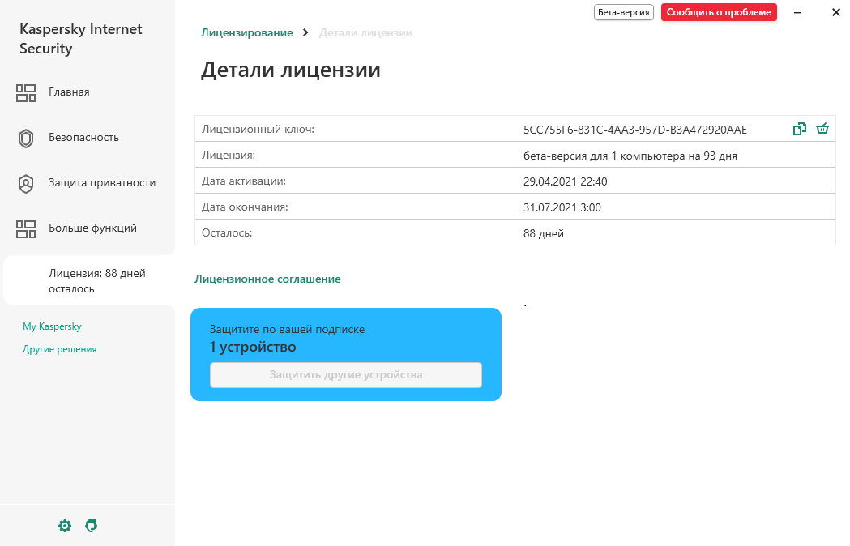Select the license key value text
Image resolution: width=850 pixels, height=546 pixels.
pyautogui.click(x=634, y=130)
